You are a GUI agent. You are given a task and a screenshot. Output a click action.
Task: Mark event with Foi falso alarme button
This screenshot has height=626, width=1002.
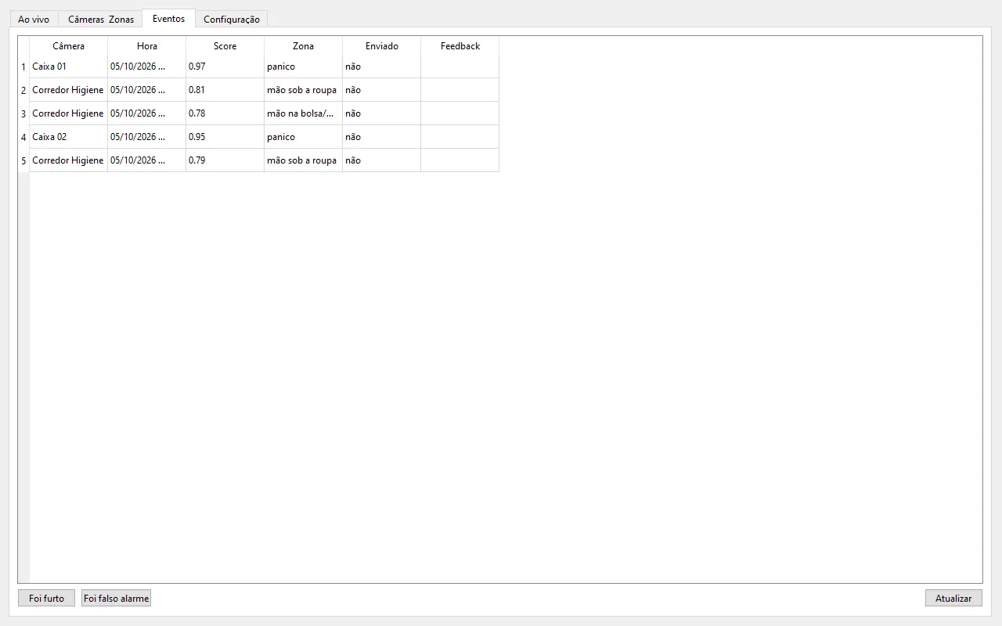[116, 598]
